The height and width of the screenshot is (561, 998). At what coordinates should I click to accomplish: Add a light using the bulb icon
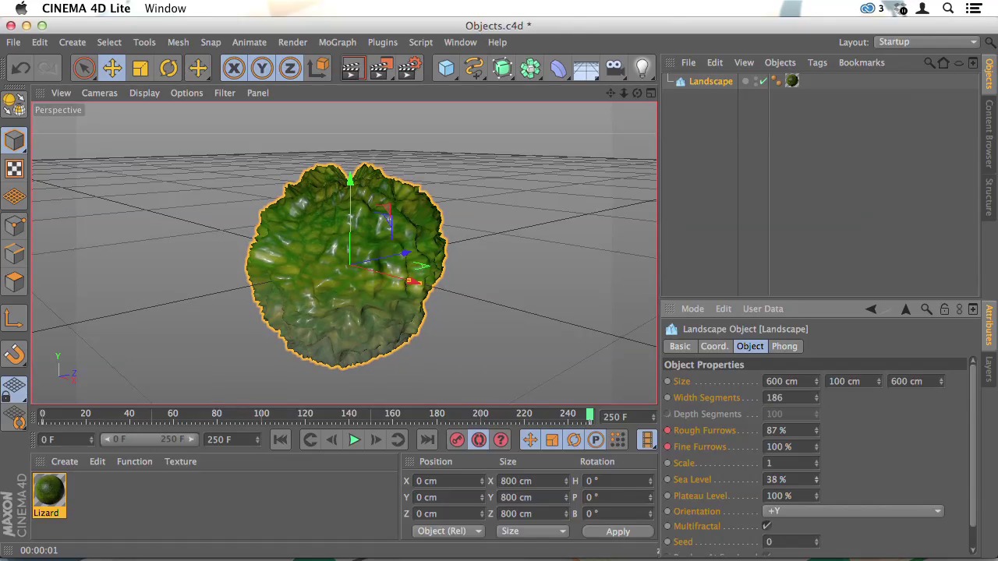[642, 69]
